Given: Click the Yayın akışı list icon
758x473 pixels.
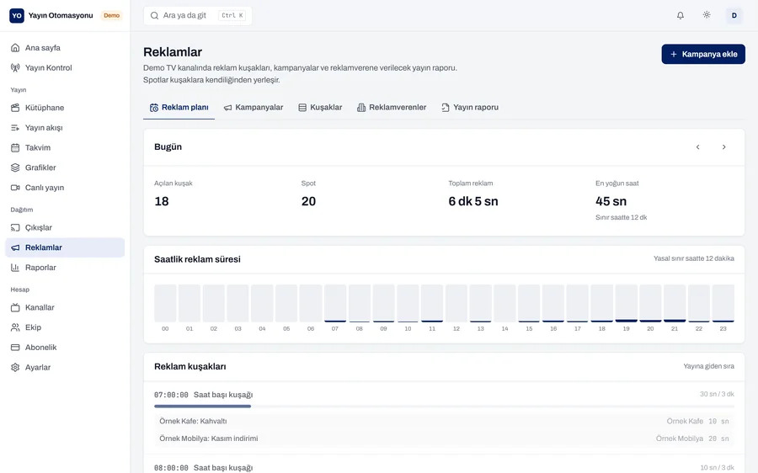Looking at the screenshot, I should 15,128.
